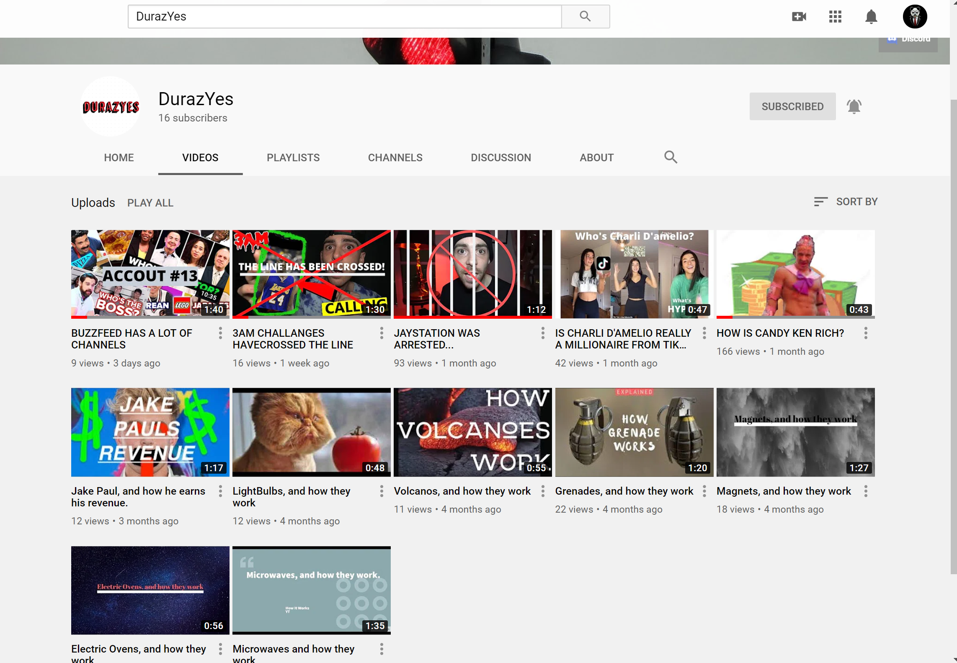This screenshot has height=663, width=957.
Task: Switch to the Home tab
Action: coord(119,157)
